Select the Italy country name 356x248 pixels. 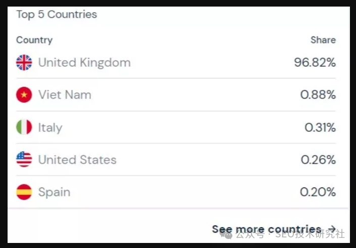coord(50,127)
